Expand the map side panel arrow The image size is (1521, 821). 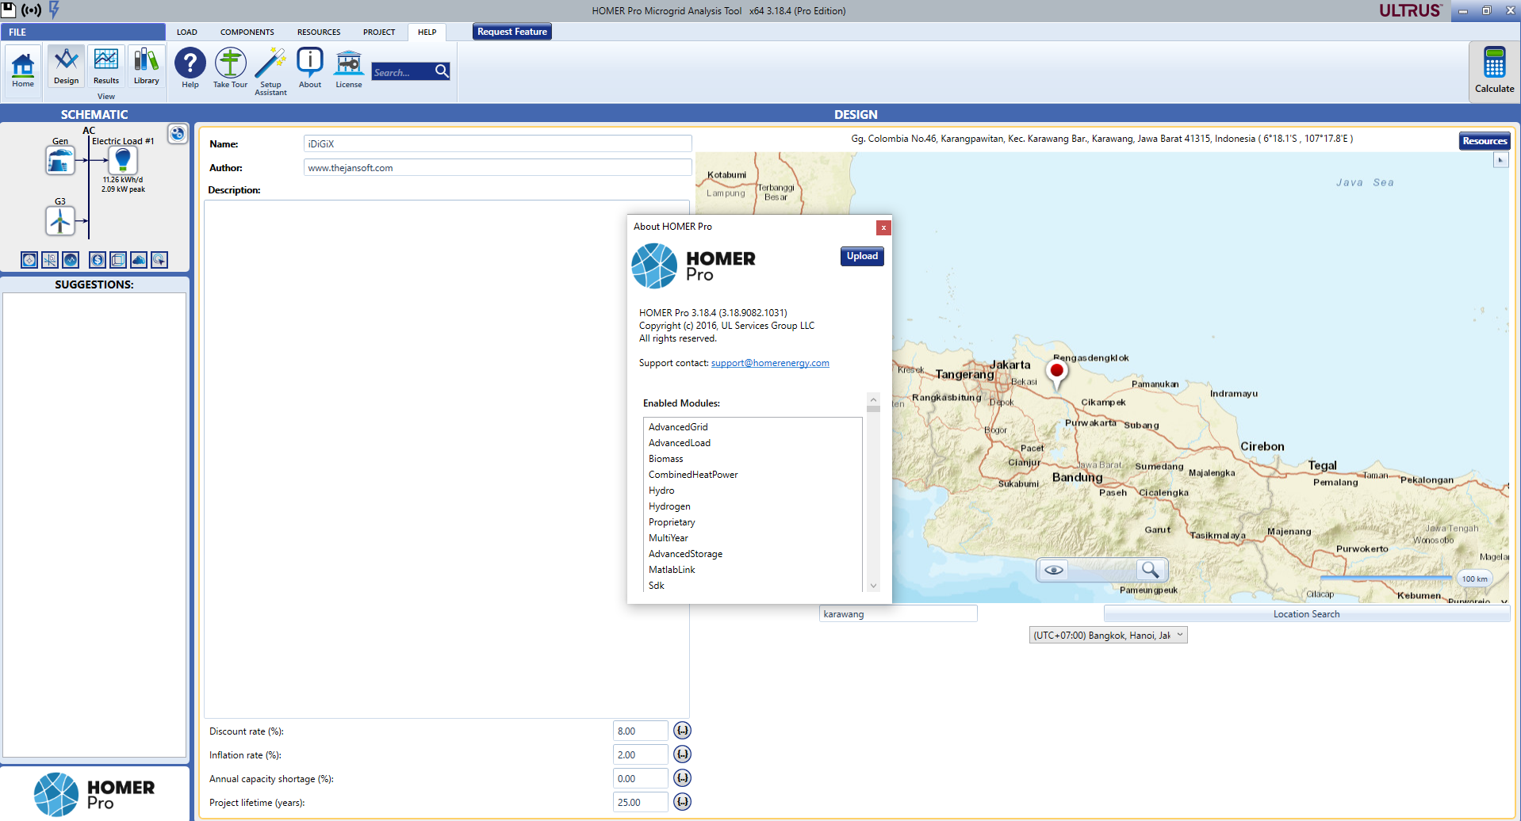pyautogui.click(x=1500, y=160)
